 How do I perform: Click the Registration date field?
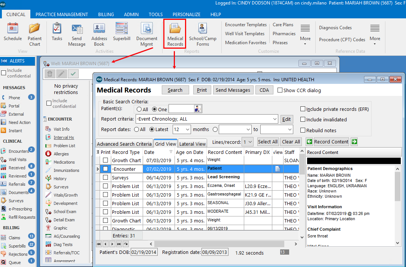pyautogui.click(x=215, y=252)
